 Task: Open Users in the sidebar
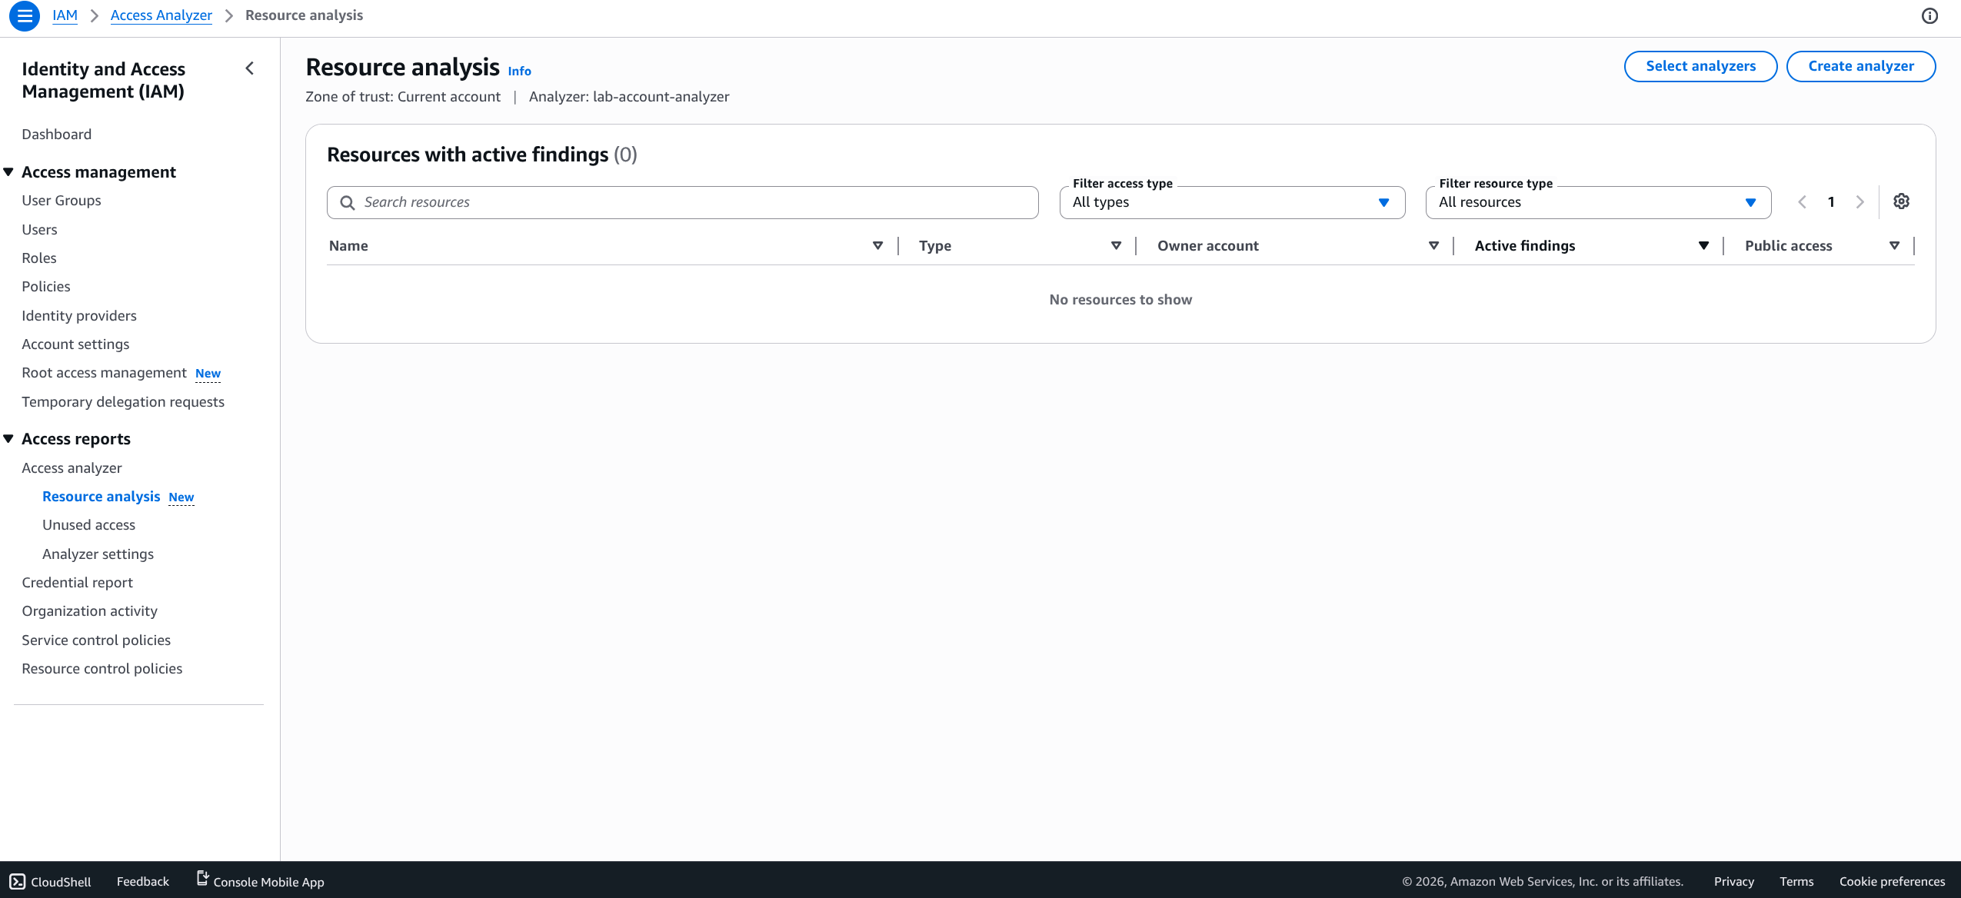pyautogui.click(x=39, y=230)
